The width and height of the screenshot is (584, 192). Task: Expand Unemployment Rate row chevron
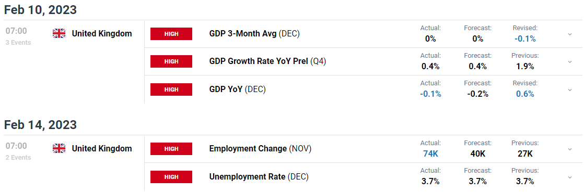click(x=569, y=177)
